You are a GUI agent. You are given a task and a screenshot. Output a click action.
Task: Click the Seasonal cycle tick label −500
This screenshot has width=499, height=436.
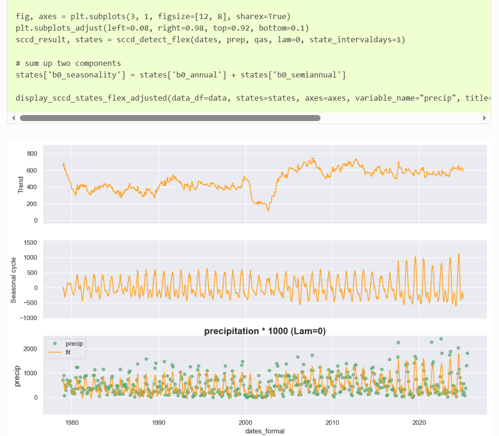pyautogui.click(x=30, y=303)
